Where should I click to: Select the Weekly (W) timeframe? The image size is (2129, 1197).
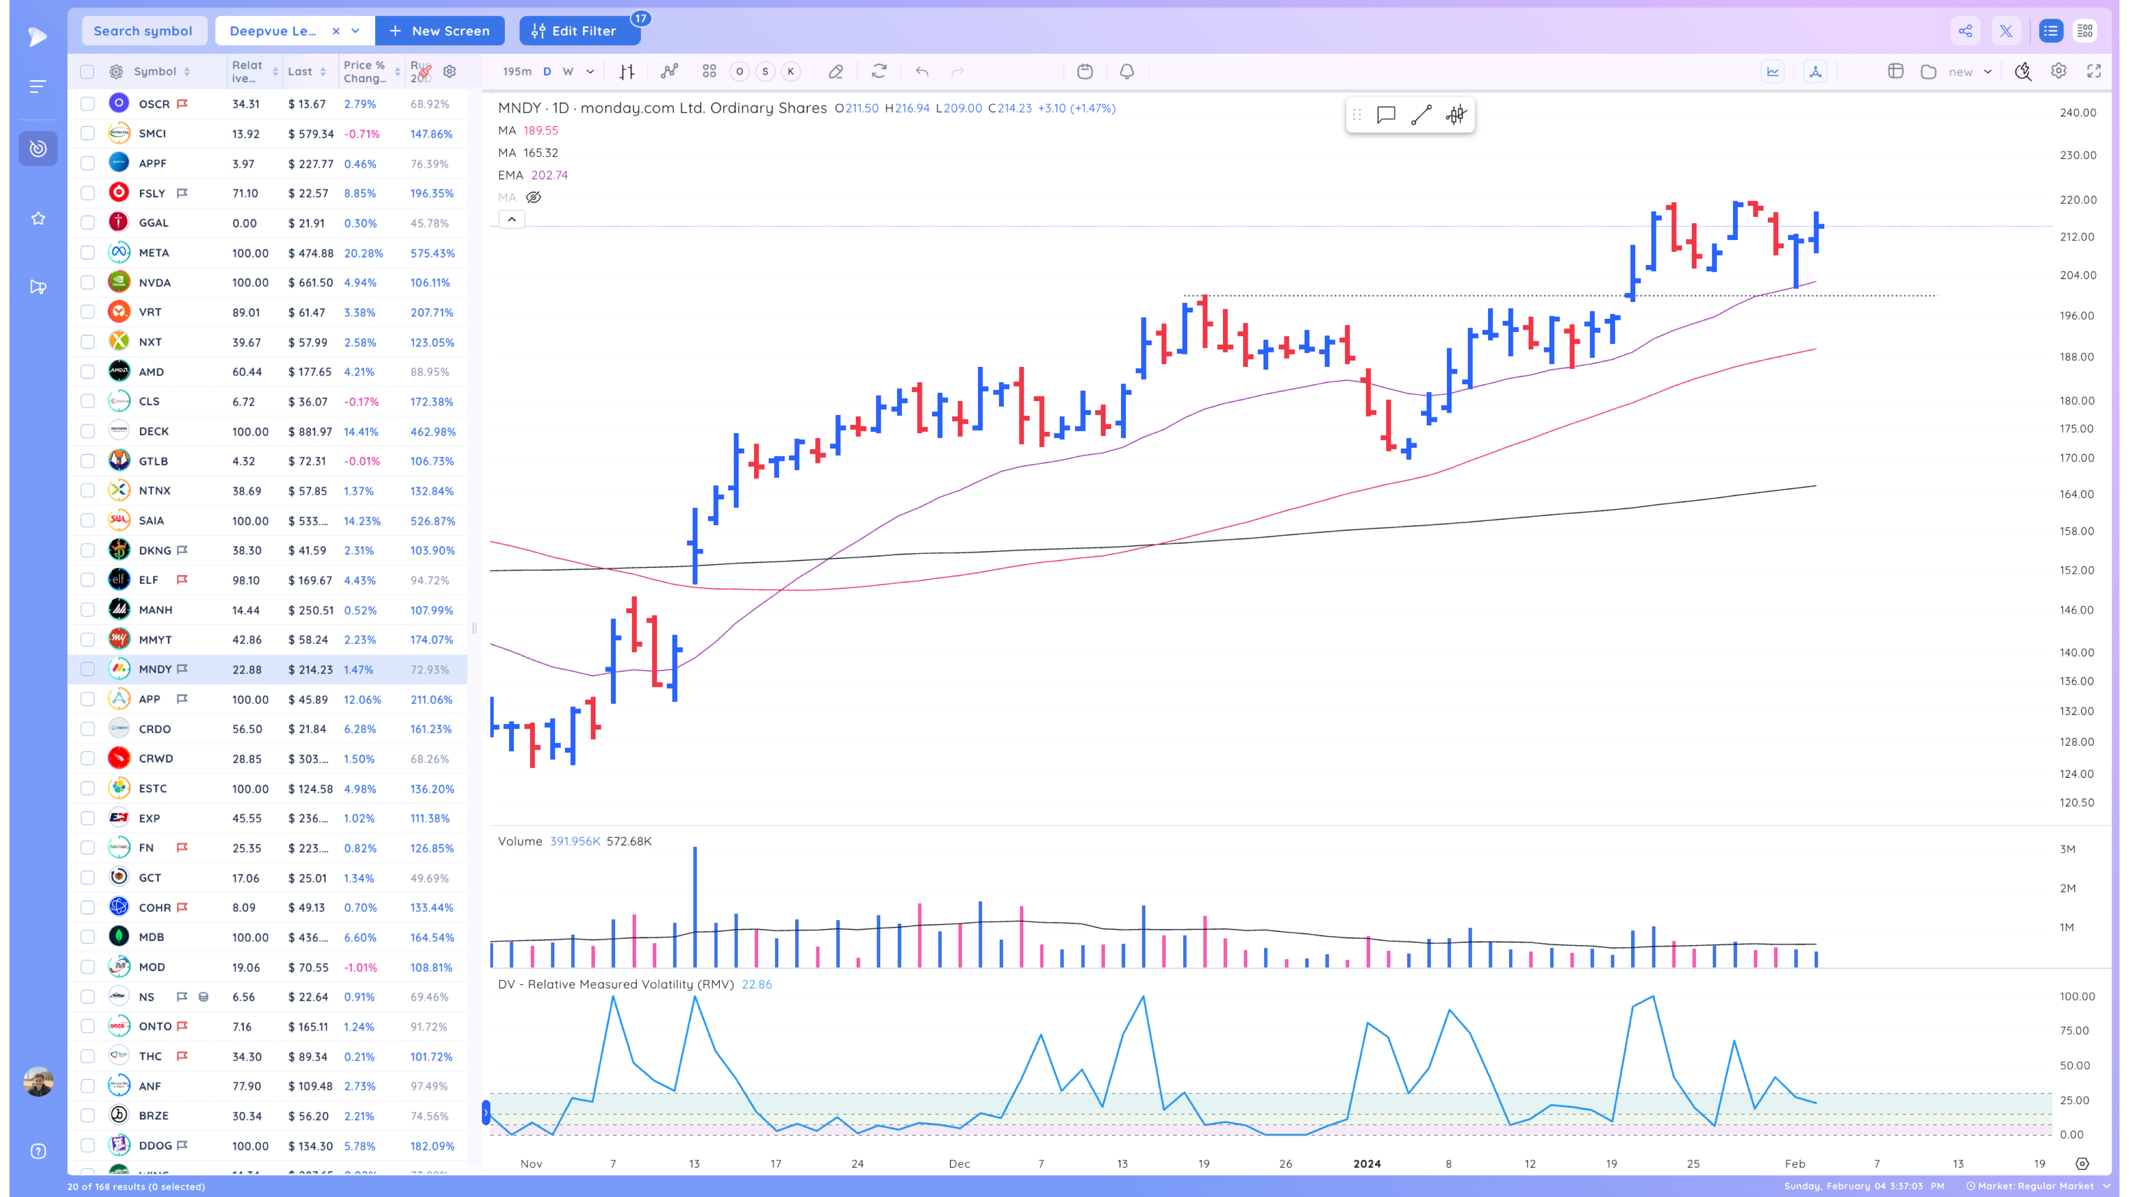click(x=568, y=72)
